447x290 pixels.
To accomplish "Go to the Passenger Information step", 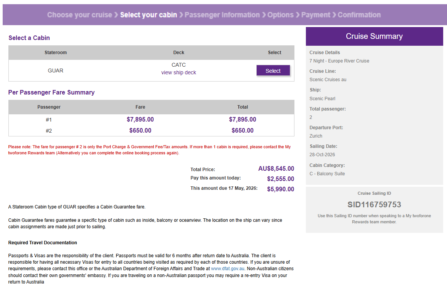I will click(222, 15).
